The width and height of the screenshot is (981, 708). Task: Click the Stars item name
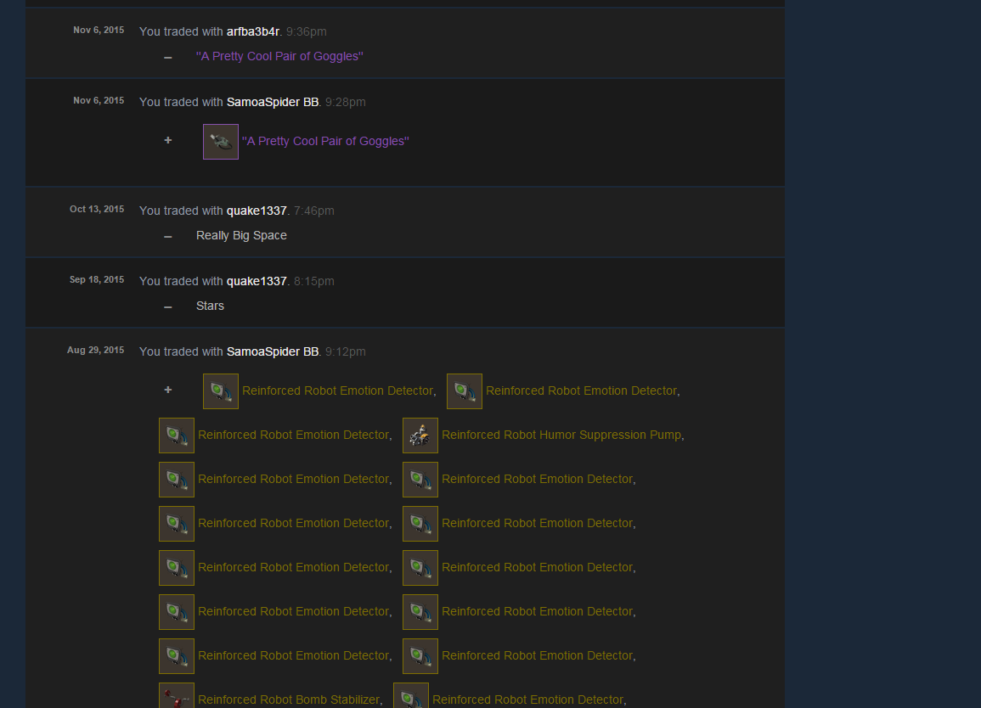[210, 306]
